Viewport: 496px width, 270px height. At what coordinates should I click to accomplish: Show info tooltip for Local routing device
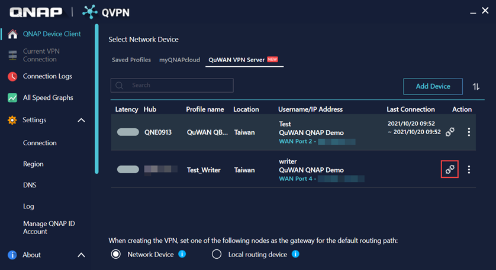pyautogui.click(x=295, y=254)
